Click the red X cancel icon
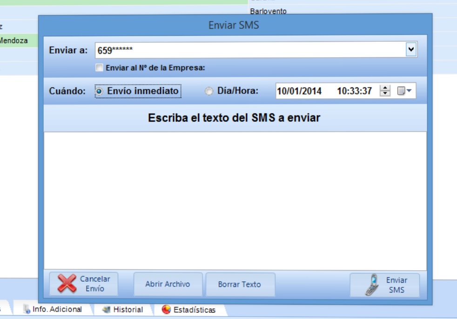Screen dimensions: 457x319 point(67,283)
